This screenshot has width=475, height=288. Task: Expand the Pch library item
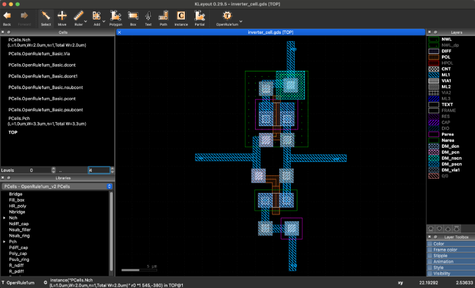[4, 241]
